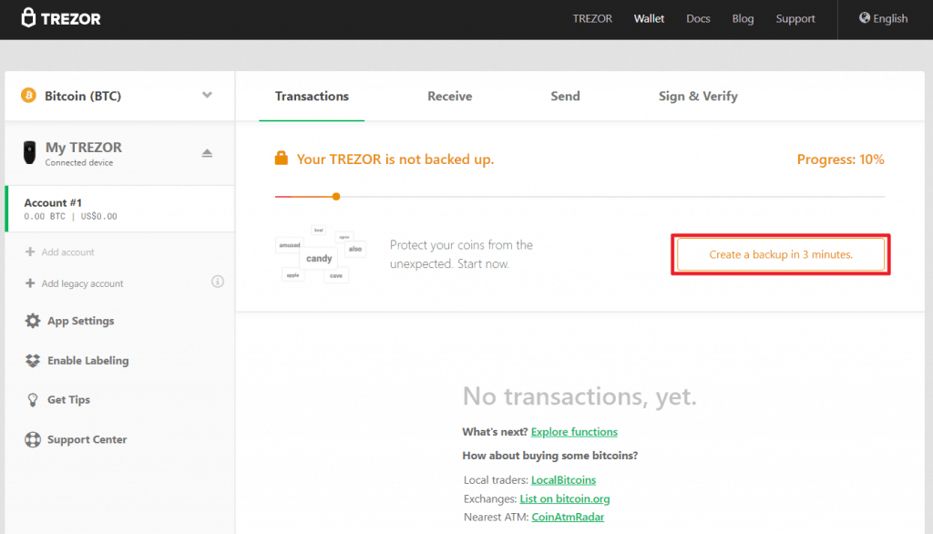The height and width of the screenshot is (534, 933).
Task: Switch to the Receive tab
Action: pos(449,96)
